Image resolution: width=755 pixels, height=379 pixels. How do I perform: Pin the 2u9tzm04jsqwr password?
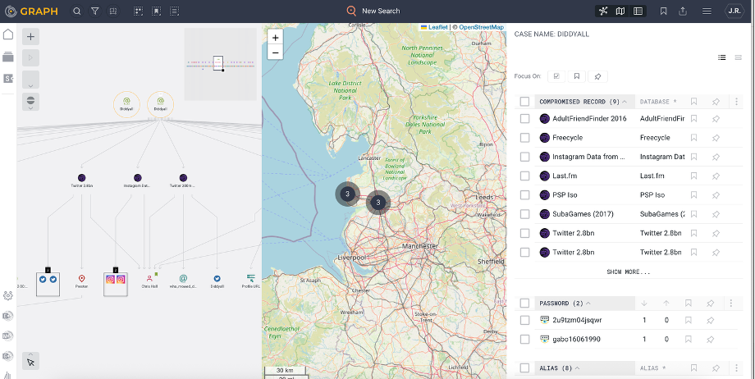(710, 320)
